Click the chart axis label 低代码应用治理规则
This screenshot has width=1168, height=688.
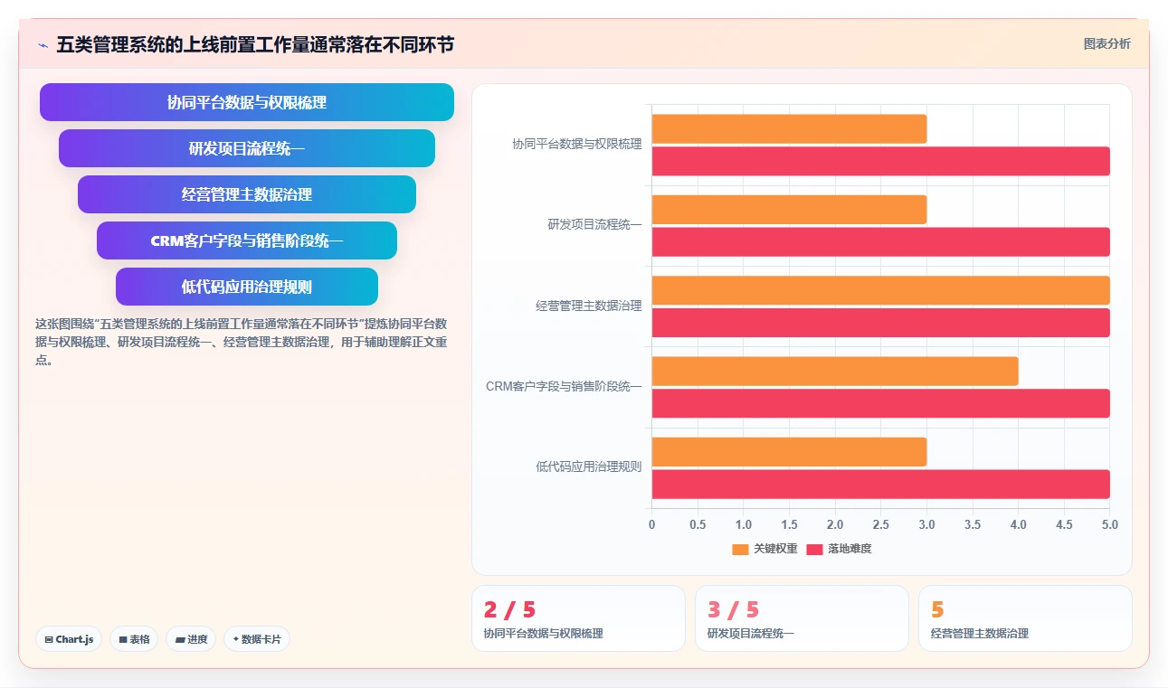point(589,467)
